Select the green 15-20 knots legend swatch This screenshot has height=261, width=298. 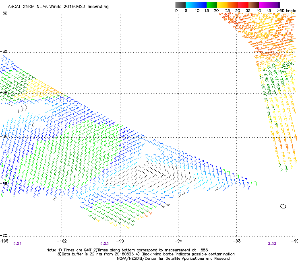click(x=212, y=5)
